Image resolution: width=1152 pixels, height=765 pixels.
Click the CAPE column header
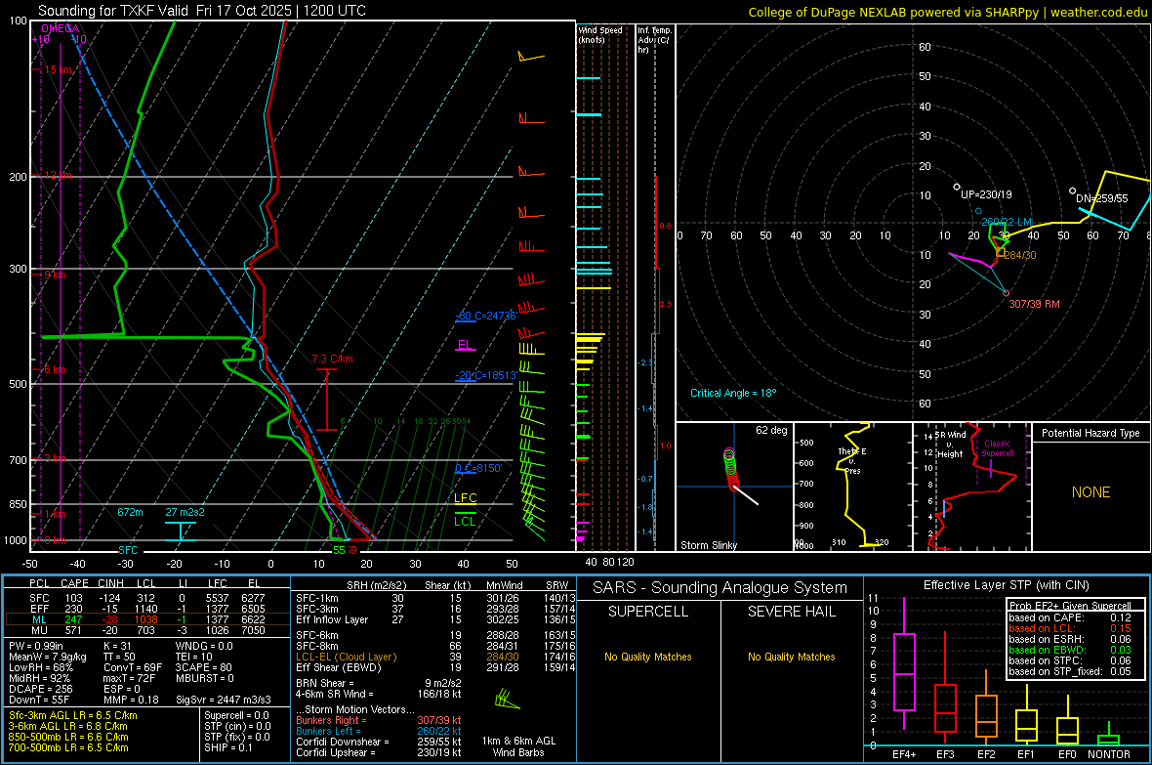(x=74, y=583)
